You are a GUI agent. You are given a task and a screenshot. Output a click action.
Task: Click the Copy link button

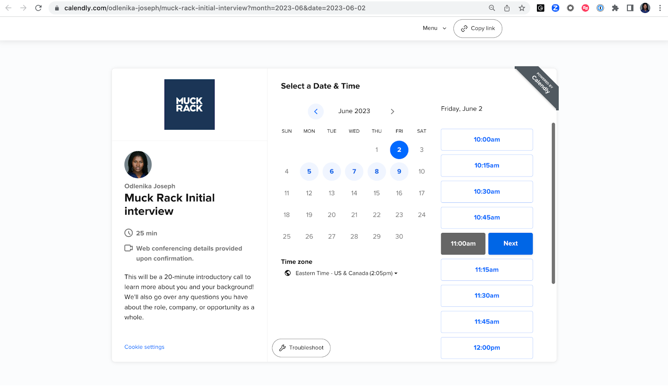tap(478, 28)
